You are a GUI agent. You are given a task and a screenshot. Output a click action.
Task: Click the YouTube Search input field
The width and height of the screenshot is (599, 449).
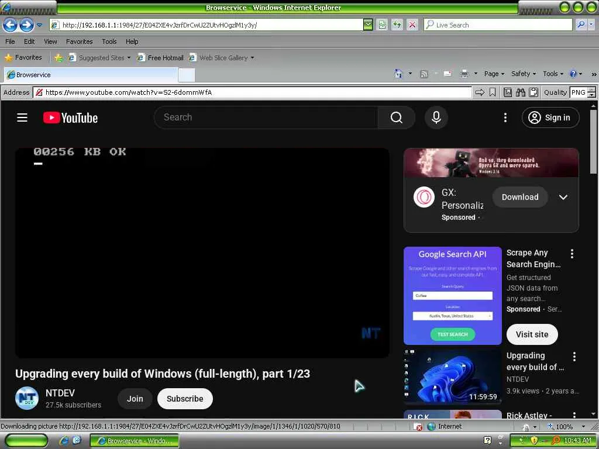click(x=266, y=118)
